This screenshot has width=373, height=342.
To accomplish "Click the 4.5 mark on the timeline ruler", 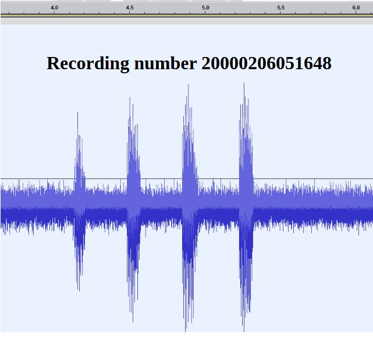I will tap(130, 8).
